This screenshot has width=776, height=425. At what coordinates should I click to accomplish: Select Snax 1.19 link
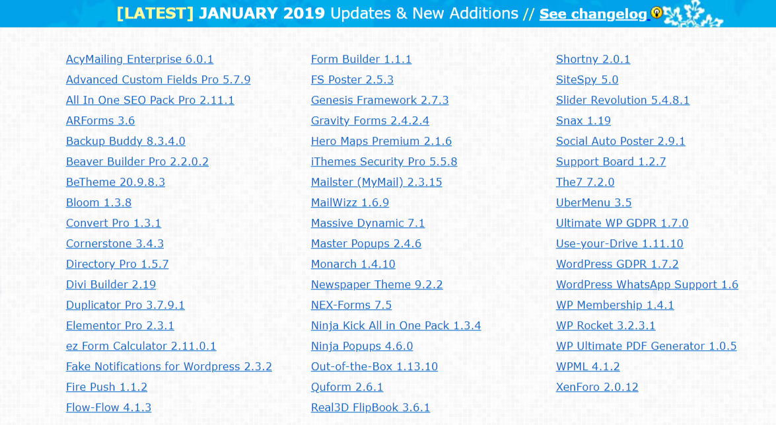(x=583, y=120)
